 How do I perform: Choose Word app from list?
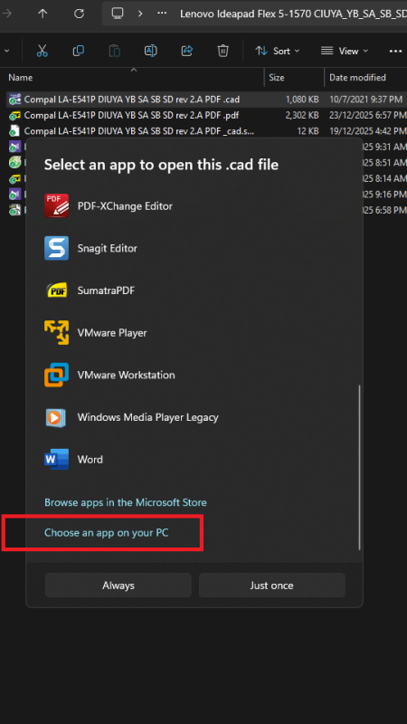tap(194, 460)
